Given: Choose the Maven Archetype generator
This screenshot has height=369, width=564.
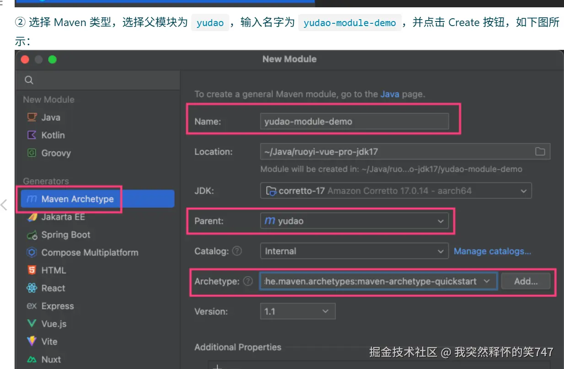Looking at the screenshot, I should pyautogui.click(x=98, y=199).
